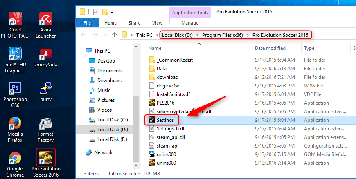This screenshot has height=179, width=356.
Task: Click This PC in the address bar
Action: (144, 35)
